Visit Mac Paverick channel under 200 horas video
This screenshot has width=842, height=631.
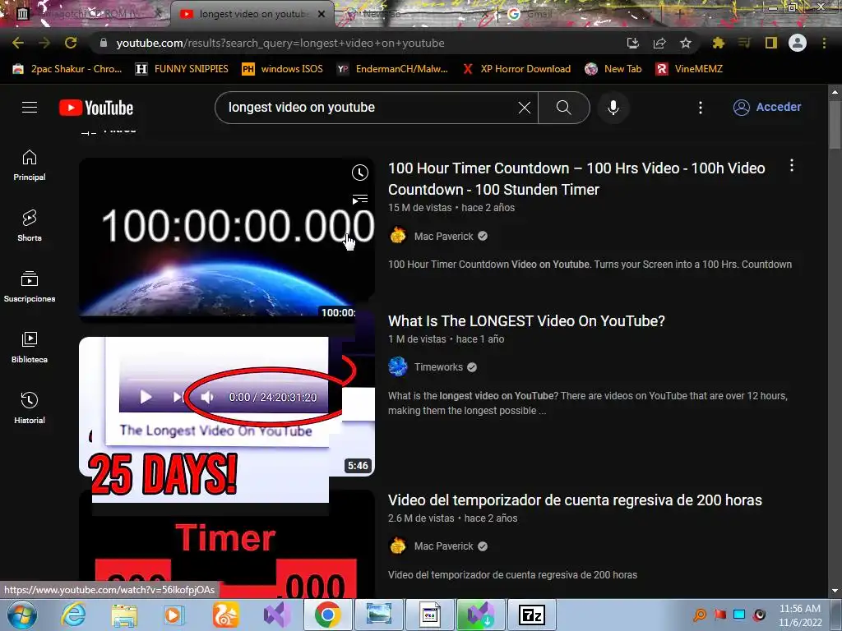(443, 546)
